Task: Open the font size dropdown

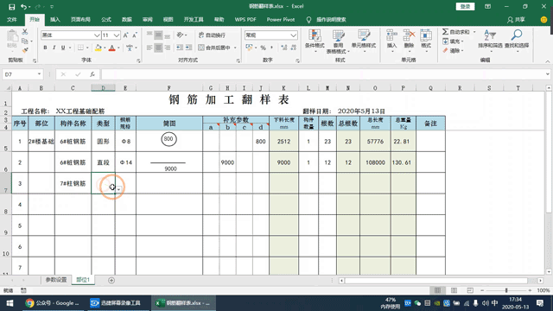Action: (x=117, y=35)
